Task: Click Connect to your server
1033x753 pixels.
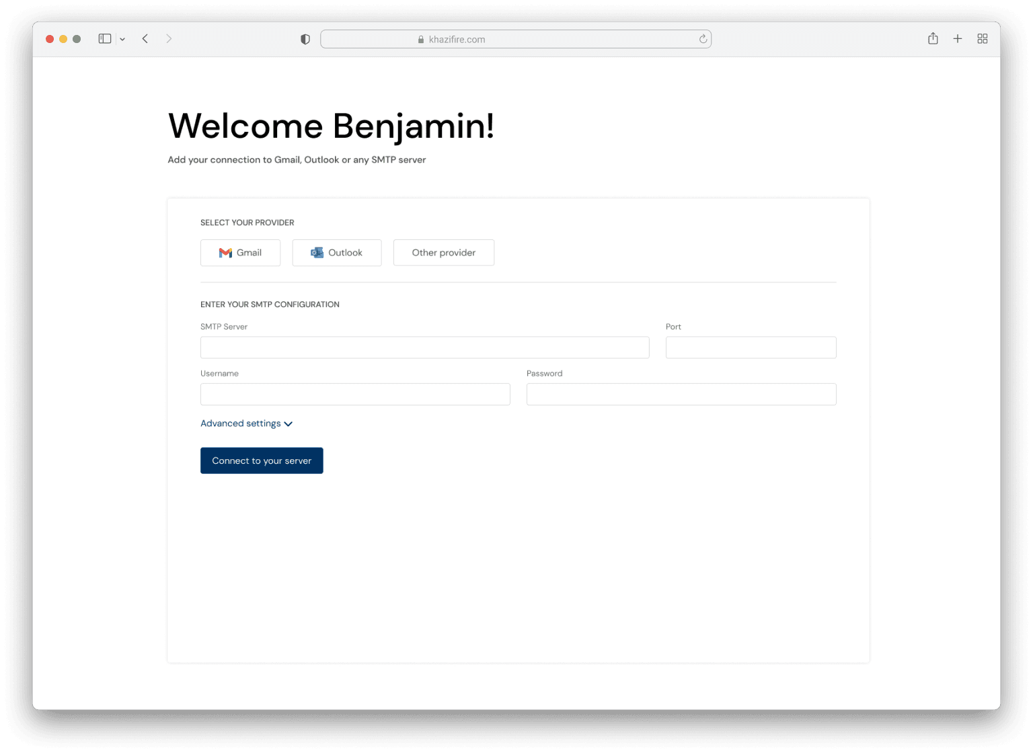Action: click(x=261, y=461)
